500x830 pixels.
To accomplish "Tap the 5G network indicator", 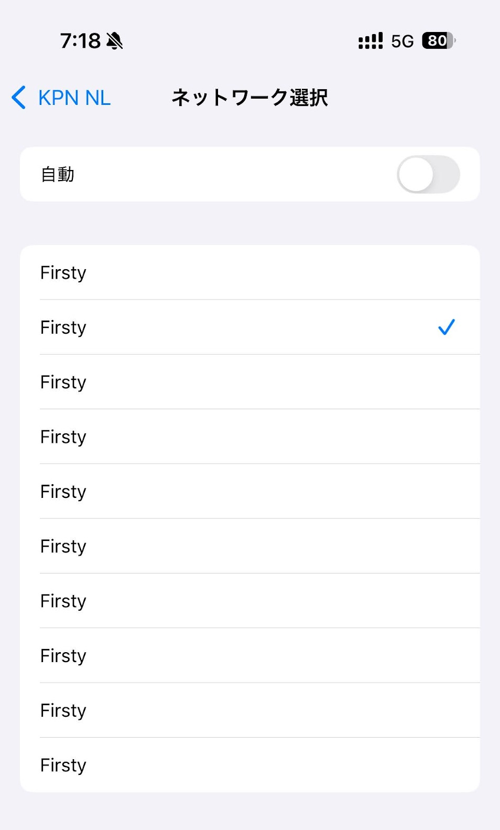I will 402,41.
